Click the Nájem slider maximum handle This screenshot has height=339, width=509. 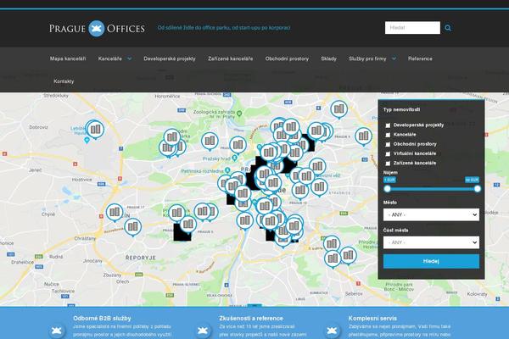pyautogui.click(x=477, y=189)
